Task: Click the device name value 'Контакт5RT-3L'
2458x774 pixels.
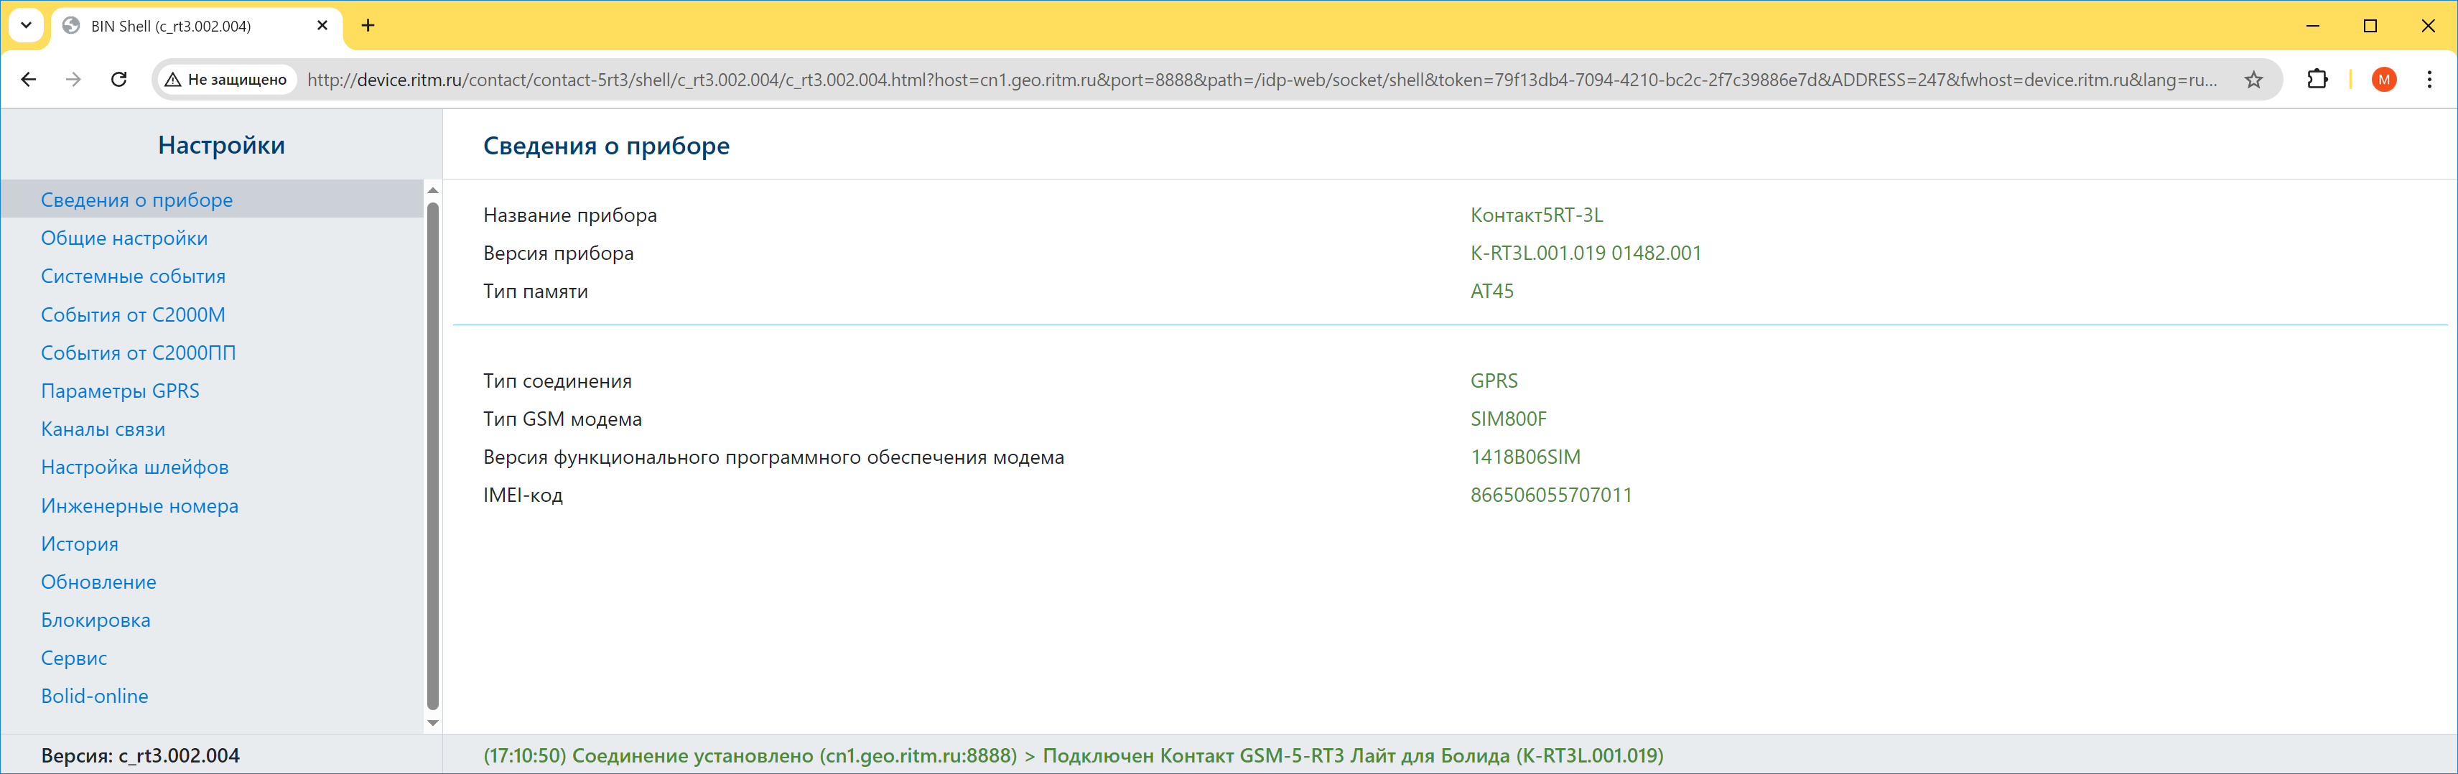Action: 1536,215
